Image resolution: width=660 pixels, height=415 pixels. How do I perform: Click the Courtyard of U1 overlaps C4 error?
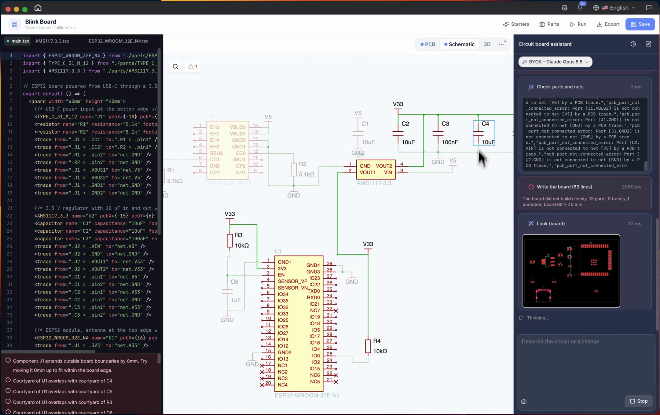[x=62, y=381]
